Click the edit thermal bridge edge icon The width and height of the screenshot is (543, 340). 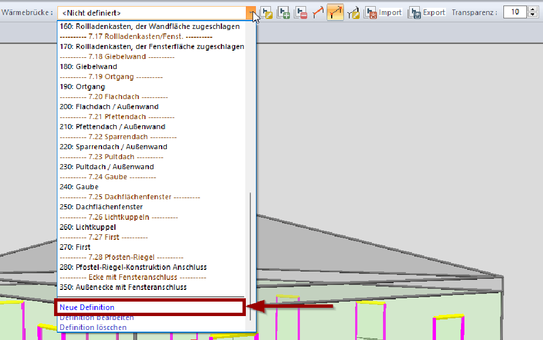(352, 12)
